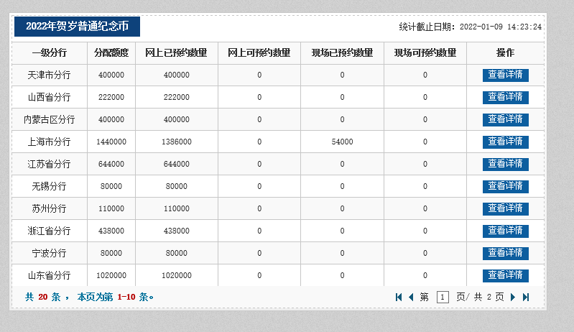Screen dimensions: 574x332
Task: Click the 共 20 条 record count text
Action: click(43, 297)
